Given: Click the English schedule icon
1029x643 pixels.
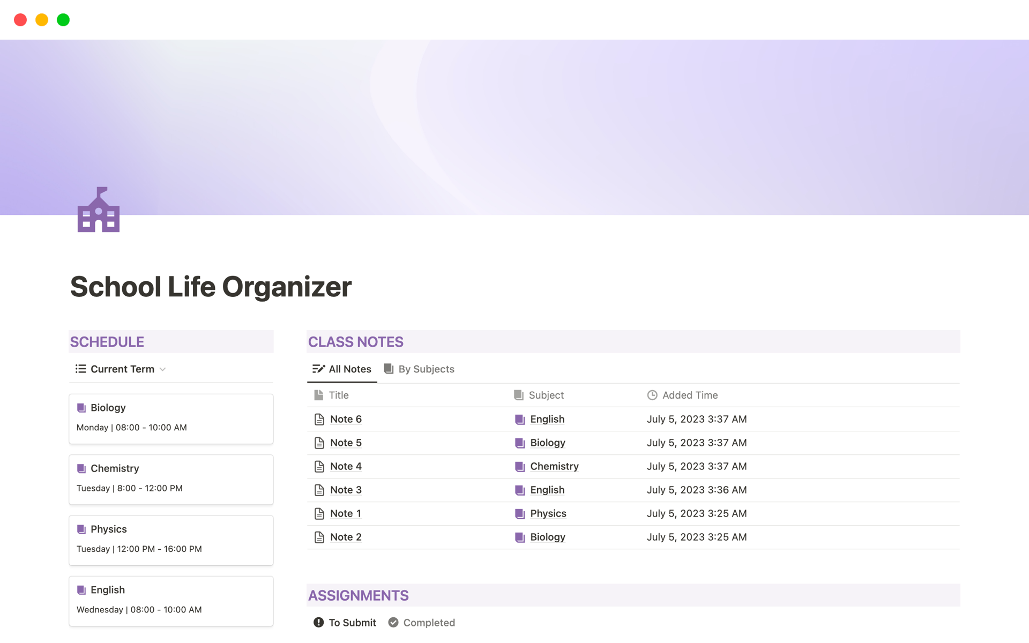Looking at the screenshot, I should [x=81, y=589].
